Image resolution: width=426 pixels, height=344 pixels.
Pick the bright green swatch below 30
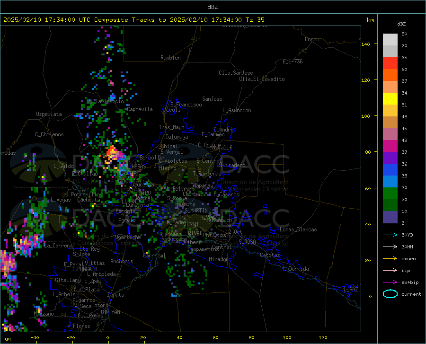click(x=390, y=194)
